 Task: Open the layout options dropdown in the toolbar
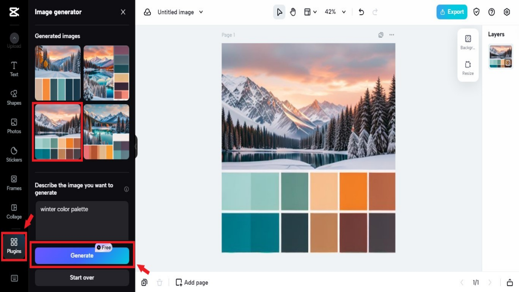coord(311,12)
